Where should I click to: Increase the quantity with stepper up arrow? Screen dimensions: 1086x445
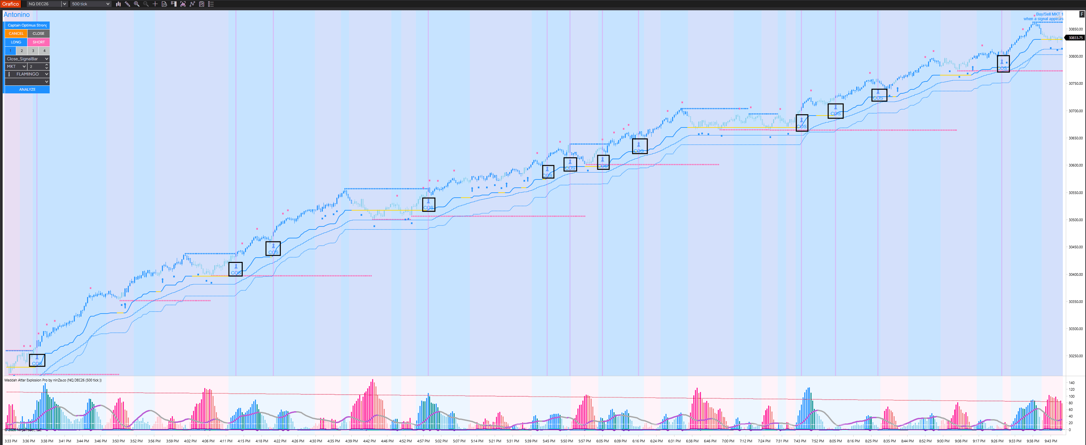46,65
